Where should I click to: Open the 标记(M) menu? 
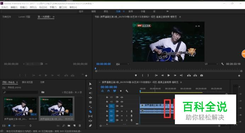(x=43, y=7)
